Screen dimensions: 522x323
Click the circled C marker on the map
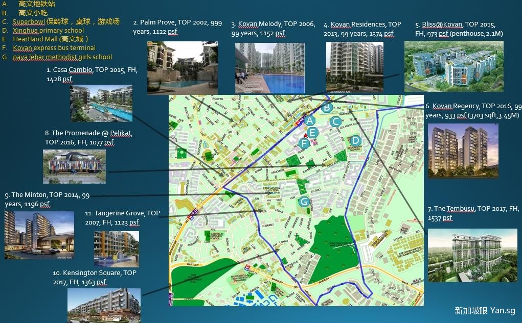point(335,121)
